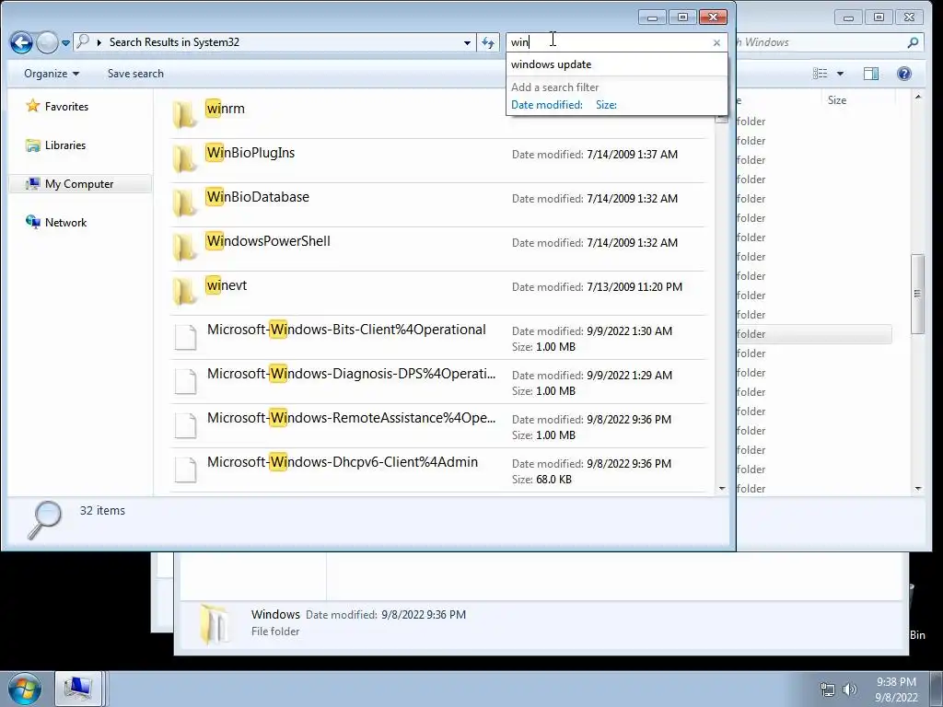Open the recent pages dropdown arrow
Image resolution: width=943 pixels, height=707 pixels.
(65, 43)
